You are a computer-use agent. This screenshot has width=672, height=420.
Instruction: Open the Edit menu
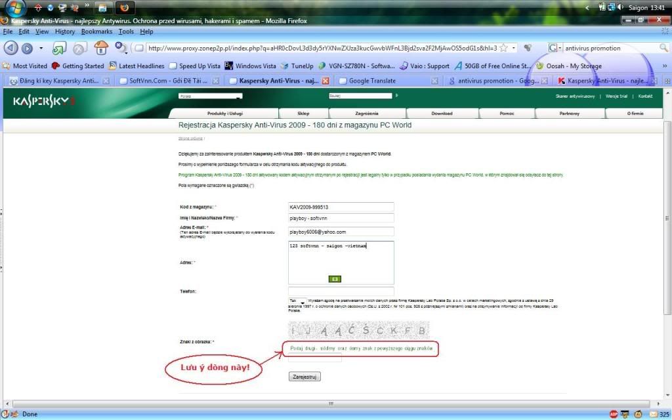(24, 31)
